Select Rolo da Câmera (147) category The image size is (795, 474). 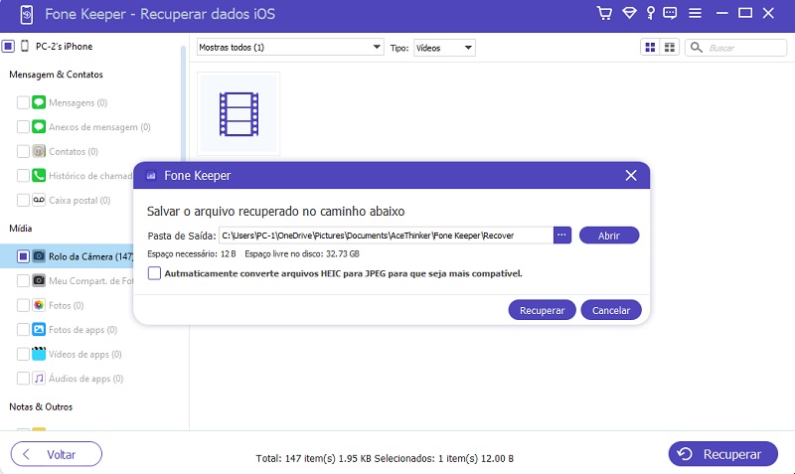pos(67,256)
